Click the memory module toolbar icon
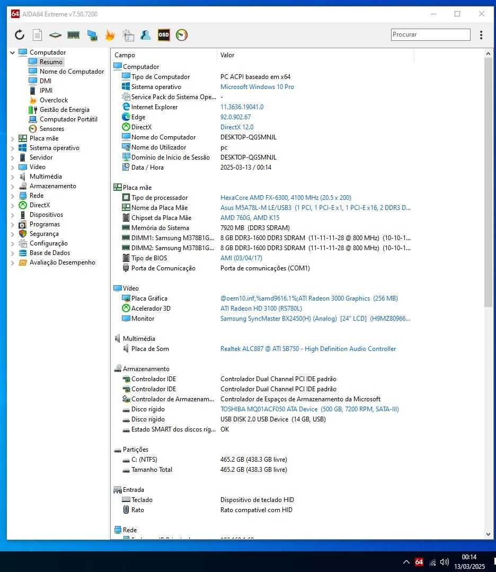The width and height of the screenshot is (496, 572). (73, 35)
